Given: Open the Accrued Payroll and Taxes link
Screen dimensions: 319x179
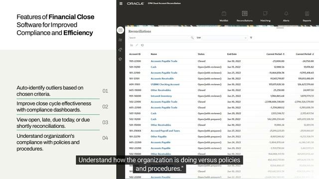Looking at the screenshot, I should click(x=165, y=131).
